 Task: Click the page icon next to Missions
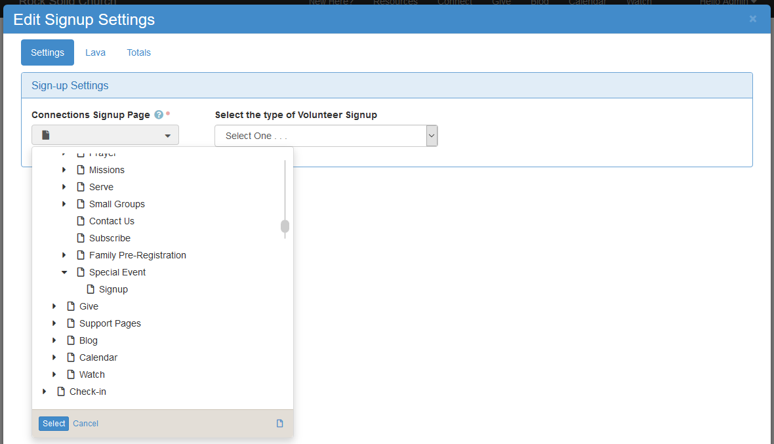81,170
